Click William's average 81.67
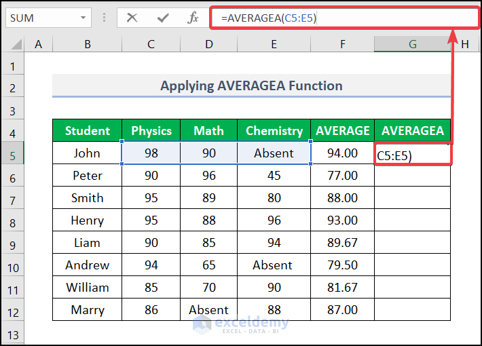This screenshot has width=482, height=346. click(342, 287)
